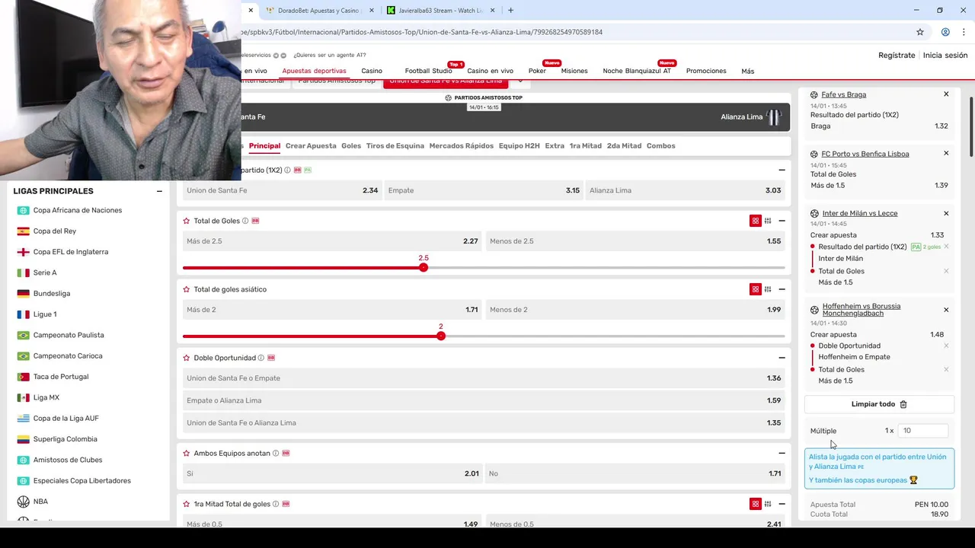This screenshot has height=548, width=975.
Task: Collapse the Resultado del partido (1X2) market
Action: (x=782, y=170)
